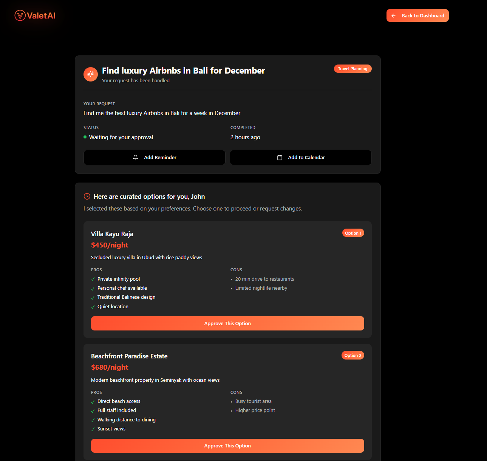Click the clock icon beside curated options heading
487x461 pixels.
(x=87, y=196)
